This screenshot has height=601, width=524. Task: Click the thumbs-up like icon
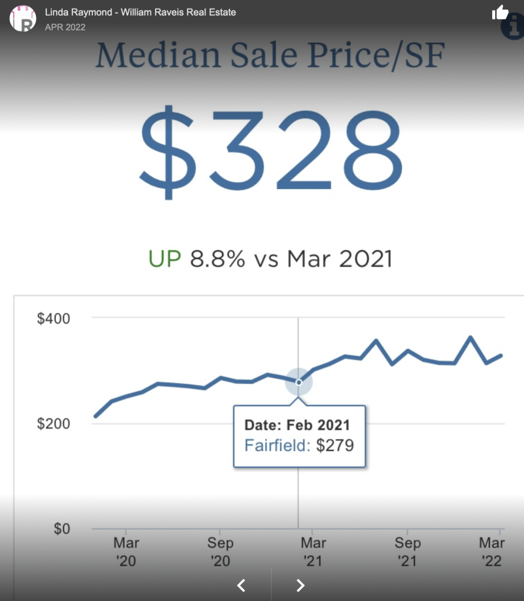click(500, 12)
